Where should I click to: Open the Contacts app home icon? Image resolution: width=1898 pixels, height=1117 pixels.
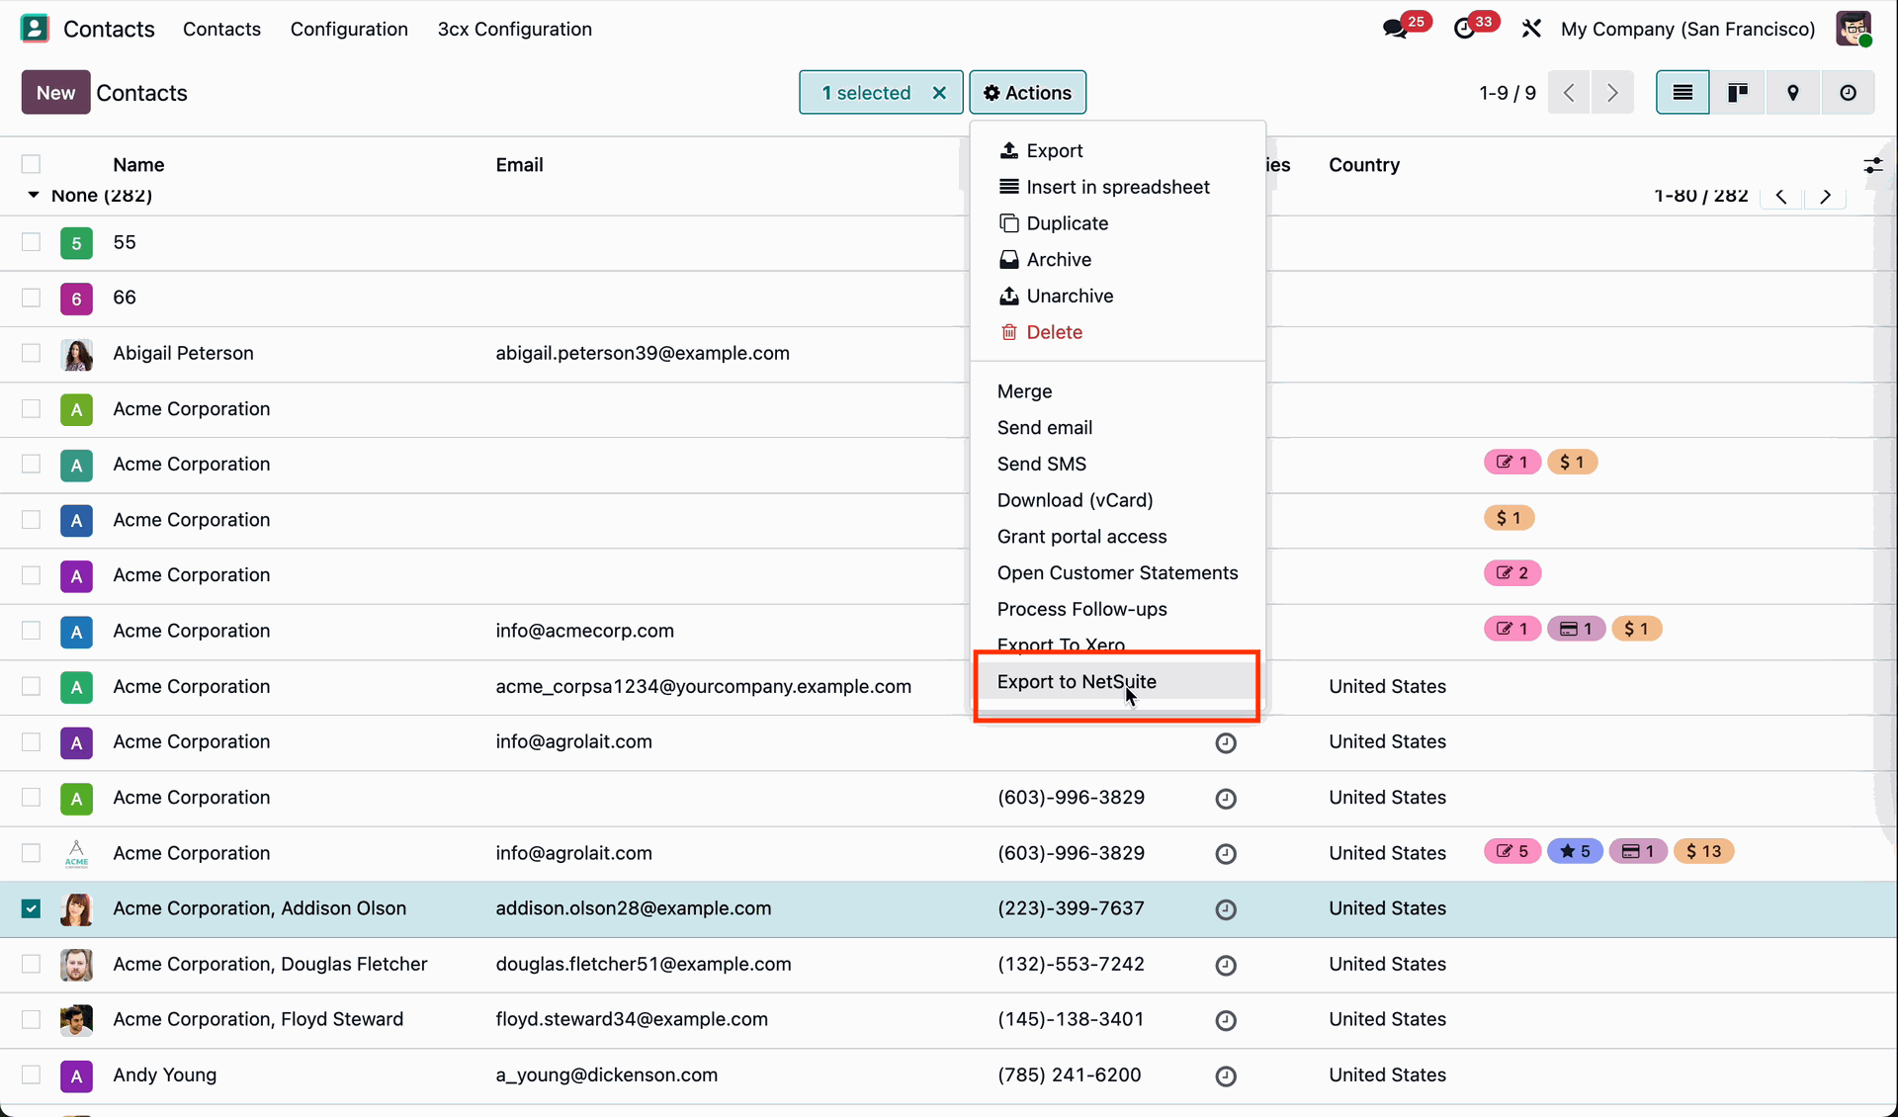coord(35,29)
